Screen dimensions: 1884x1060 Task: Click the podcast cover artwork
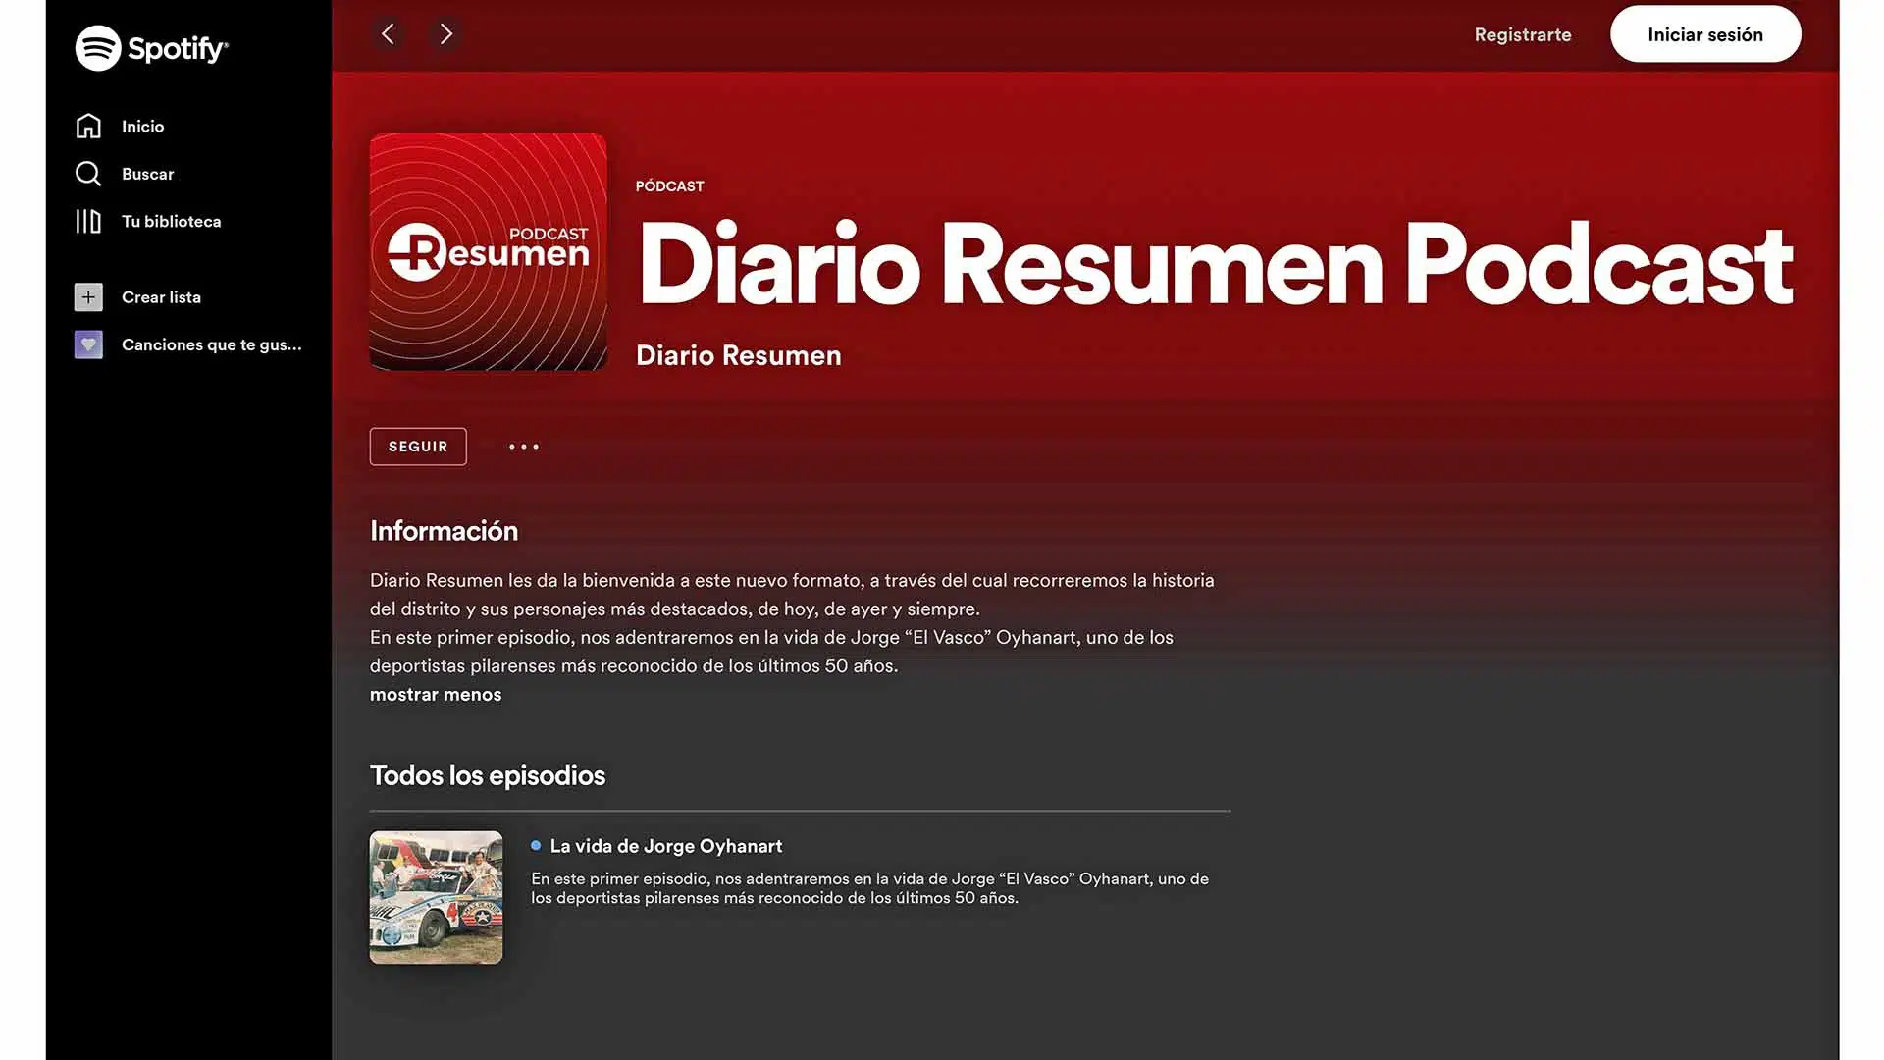click(x=488, y=252)
